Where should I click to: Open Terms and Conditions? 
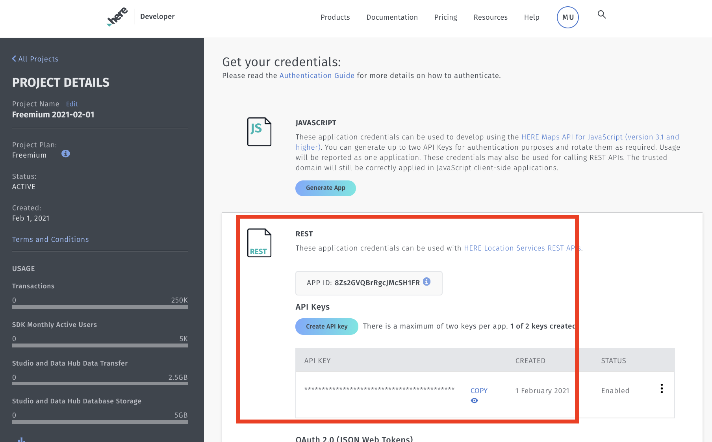[x=50, y=240]
